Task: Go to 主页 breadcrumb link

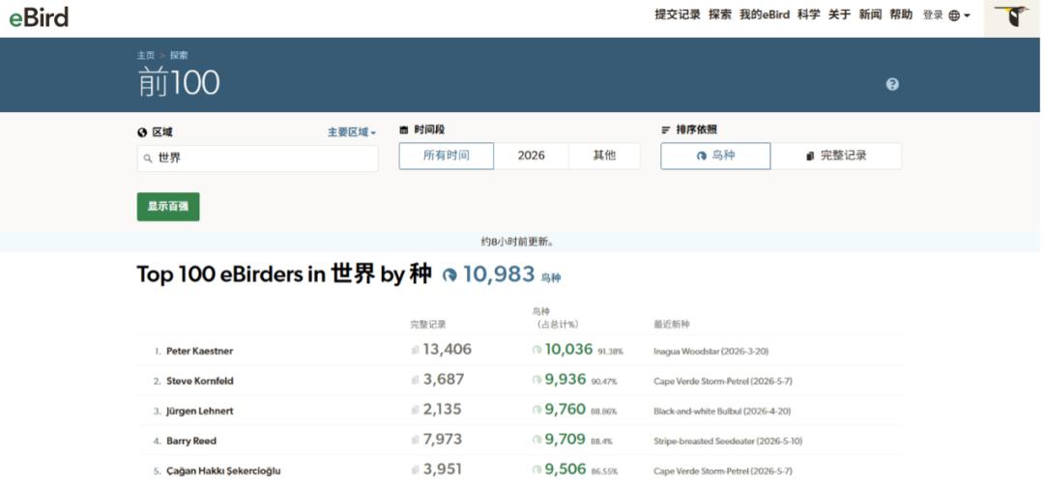Action: point(146,55)
